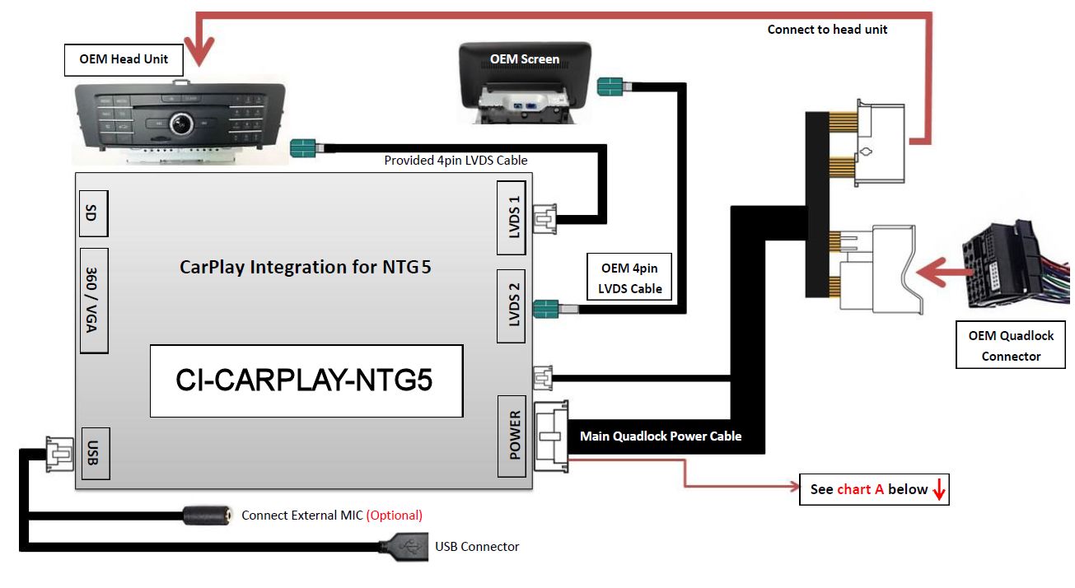Click the OEM Screen label
1075x588 pixels.
tap(525, 59)
